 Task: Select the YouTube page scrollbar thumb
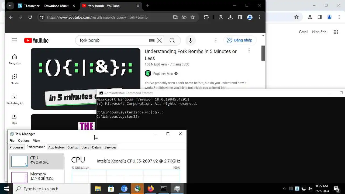coord(263,53)
